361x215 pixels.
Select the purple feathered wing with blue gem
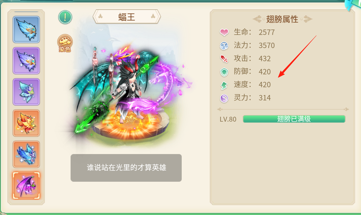coord(26,61)
